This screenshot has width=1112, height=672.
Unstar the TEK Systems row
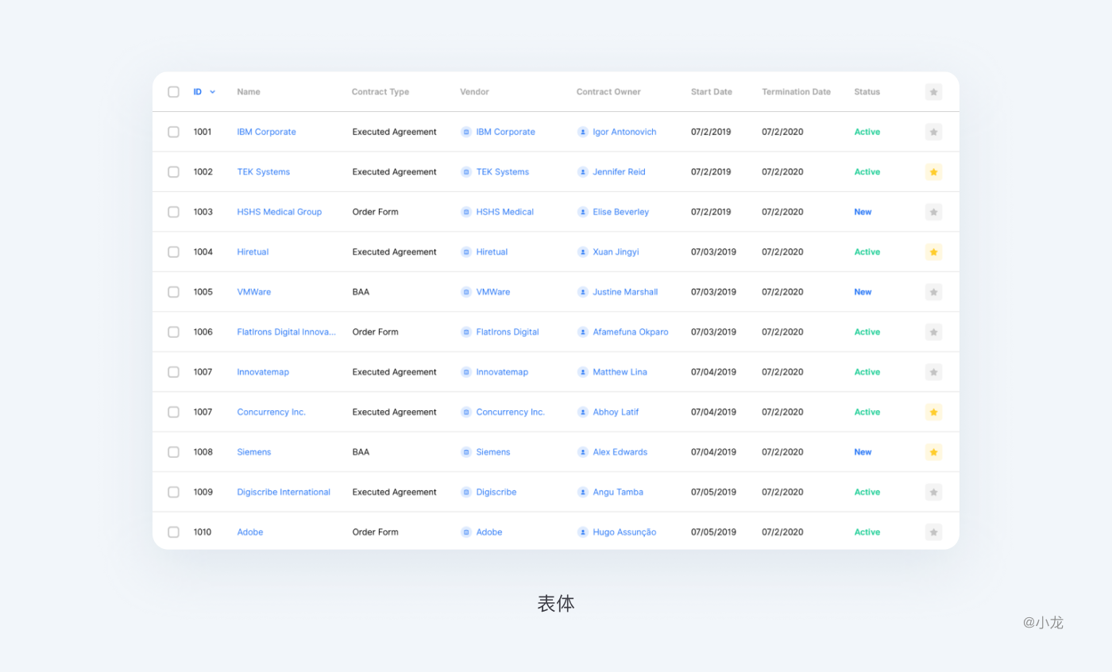(933, 172)
